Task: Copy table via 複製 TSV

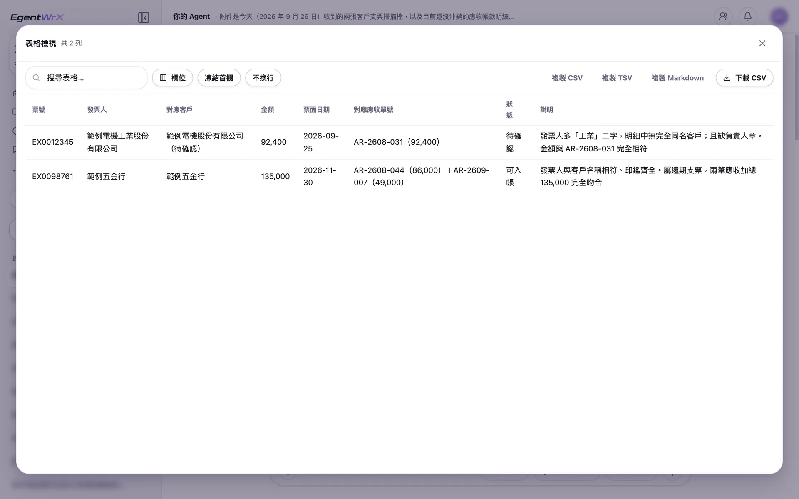Action: (x=617, y=78)
